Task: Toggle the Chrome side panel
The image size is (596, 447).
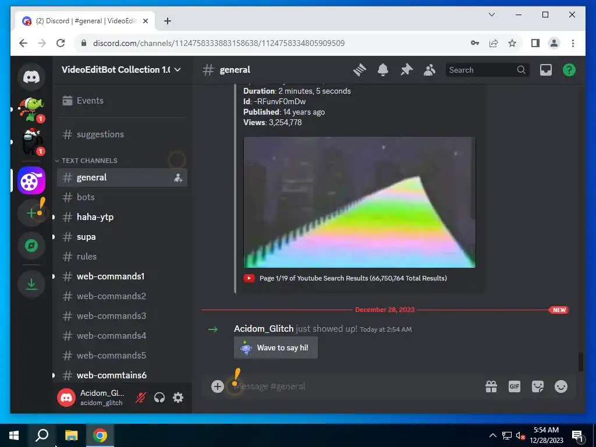Action: point(535,43)
